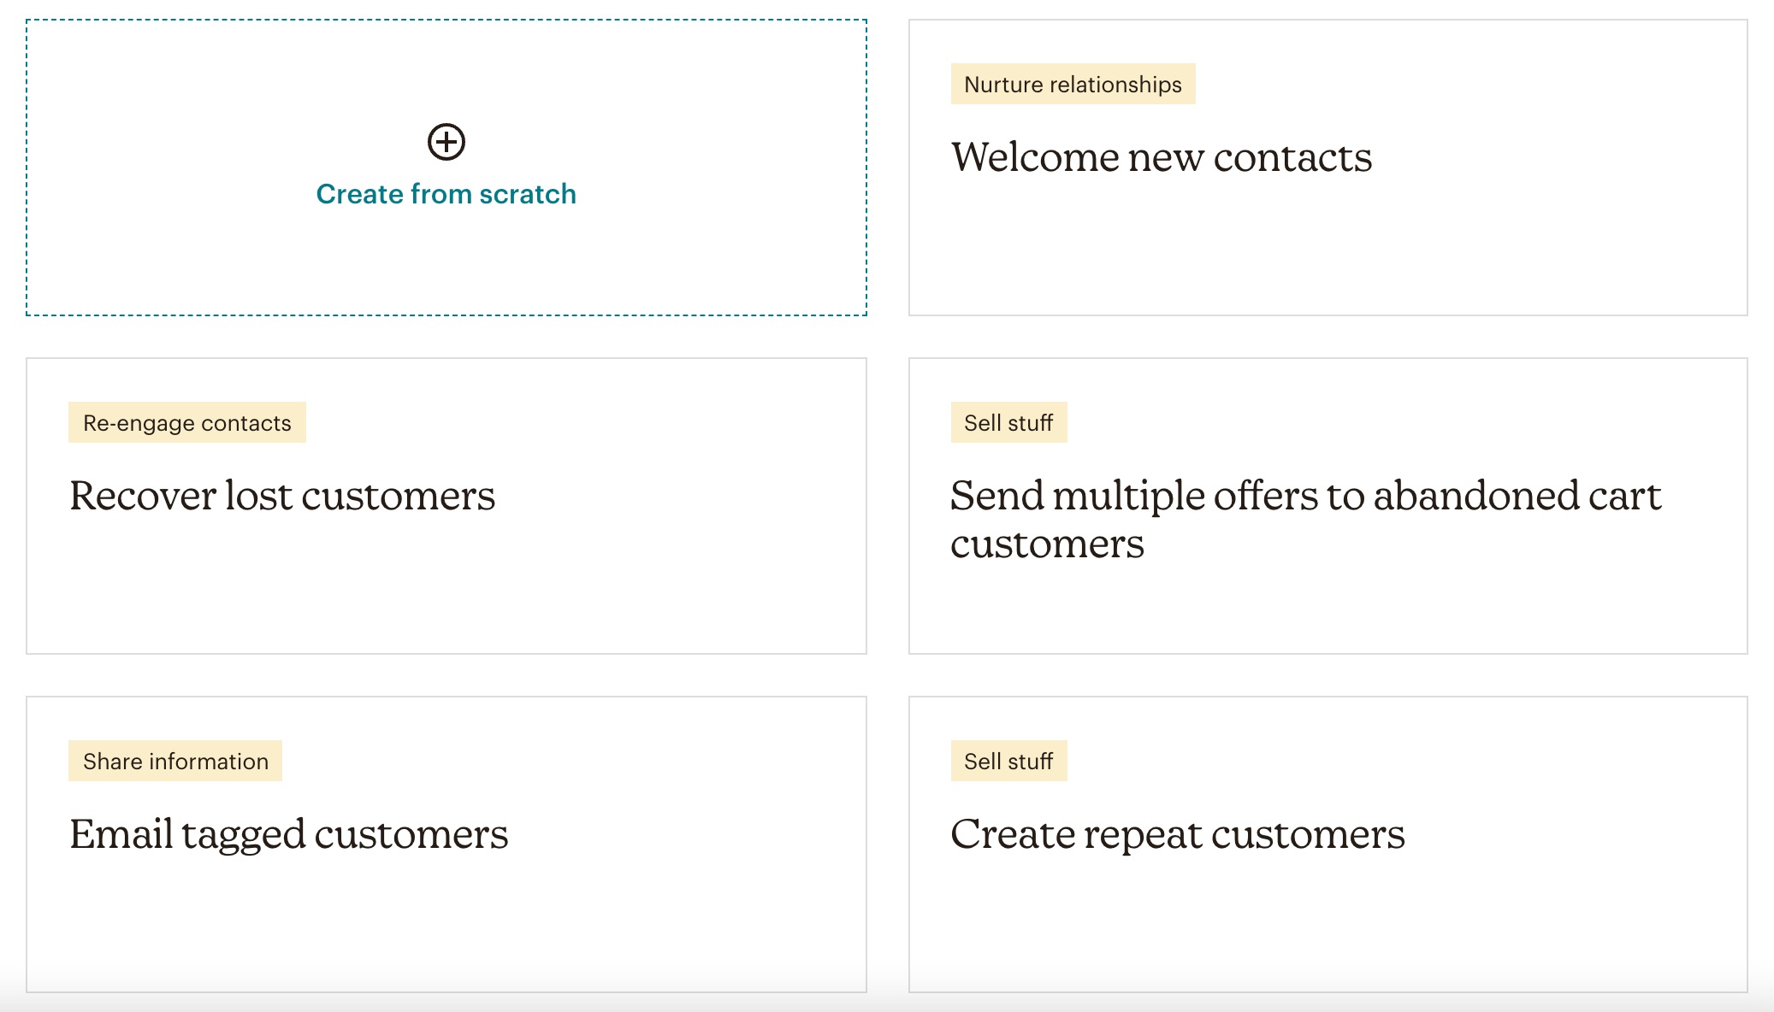This screenshot has height=1012, width=1774.
Task: Select the Welcome new contacts title
Action: click(x=1161, y=157)
